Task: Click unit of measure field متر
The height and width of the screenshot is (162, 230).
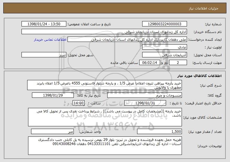Action: tap(52, 131)
